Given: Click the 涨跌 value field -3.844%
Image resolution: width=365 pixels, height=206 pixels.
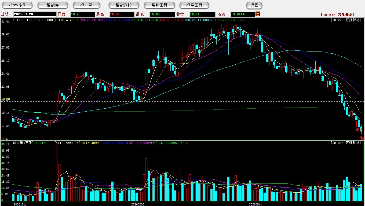Looking at the screenshot, I should tap(243, 14).
